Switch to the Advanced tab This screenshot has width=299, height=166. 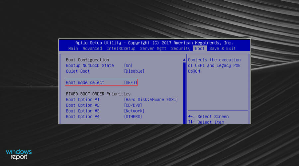click(x=92, y=48)
